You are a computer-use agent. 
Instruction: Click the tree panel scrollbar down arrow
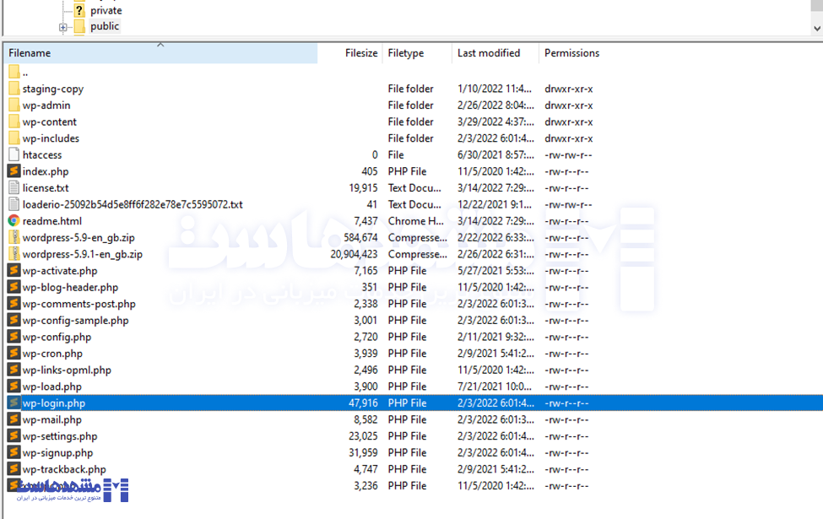[816, 28]
